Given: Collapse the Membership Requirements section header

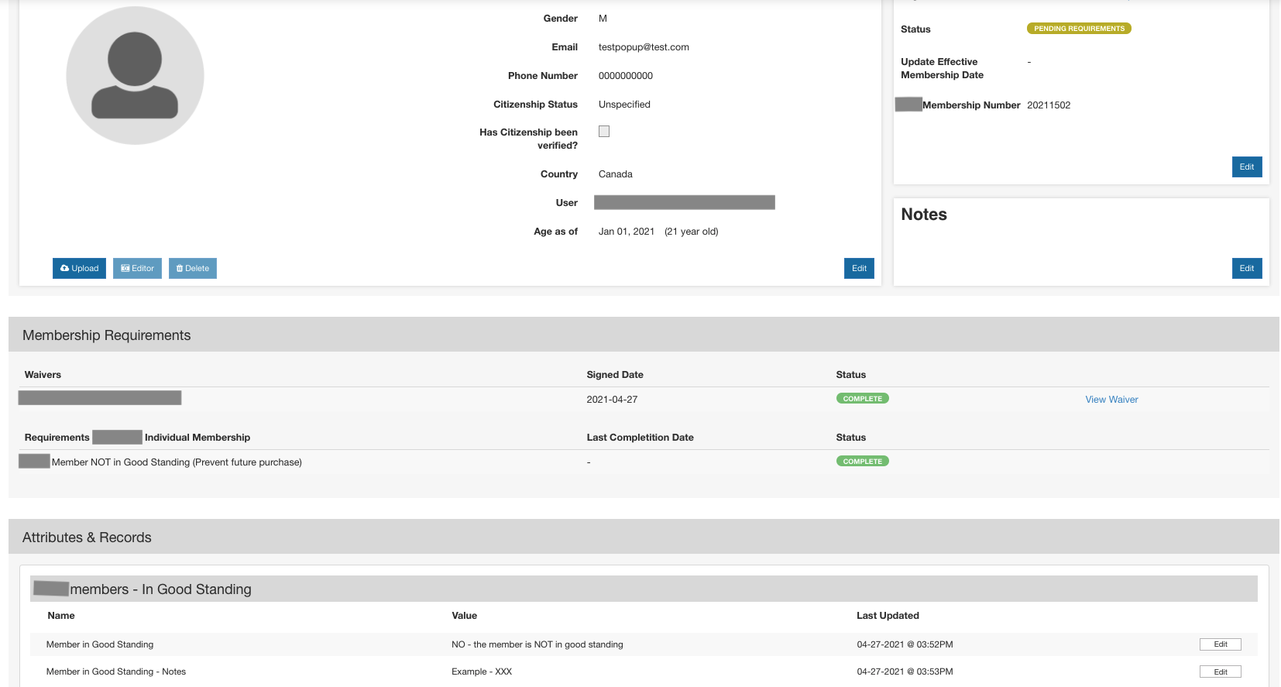Looking at the screenshot, I should click(x=106, y=335).
